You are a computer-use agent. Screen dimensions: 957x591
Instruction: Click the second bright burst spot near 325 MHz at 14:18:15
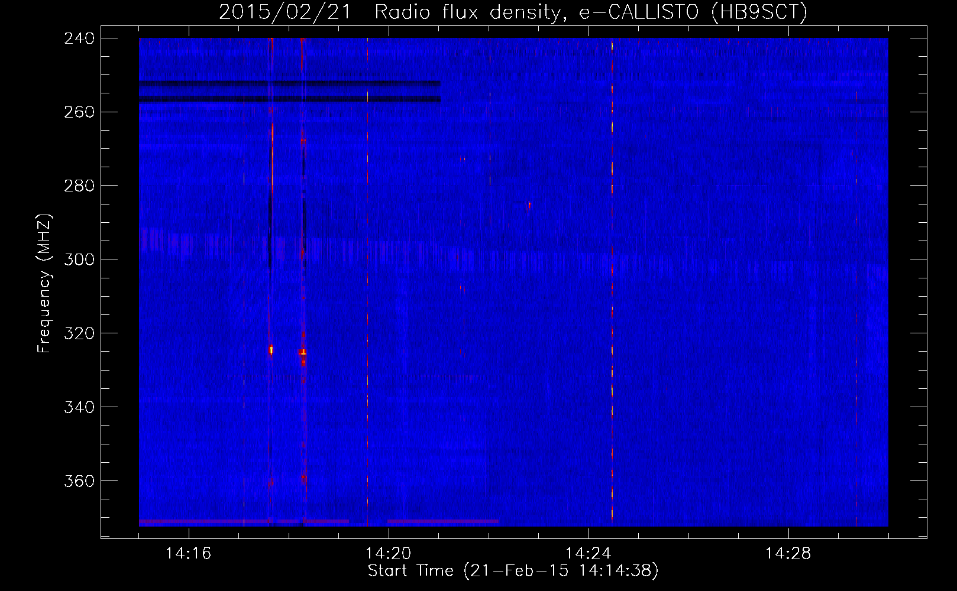pyautogui.click(x=303, y=352)
